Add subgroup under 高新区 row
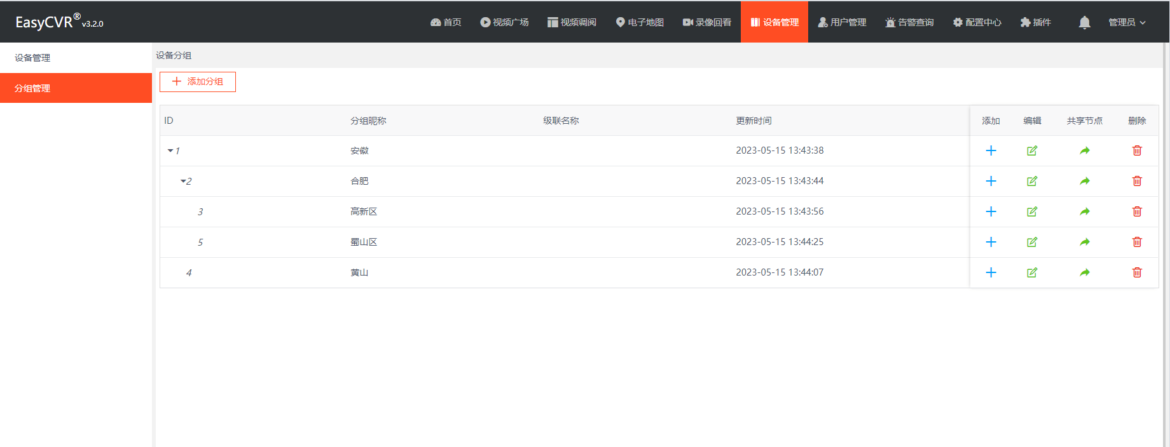This screenshot has width=1170, height=447. coord(991,211)
